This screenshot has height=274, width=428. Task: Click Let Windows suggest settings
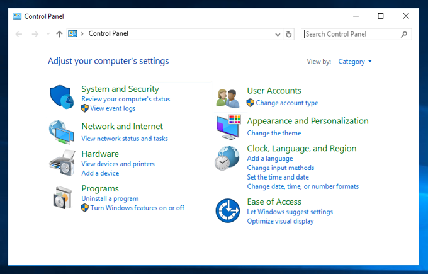click(290, 212)
